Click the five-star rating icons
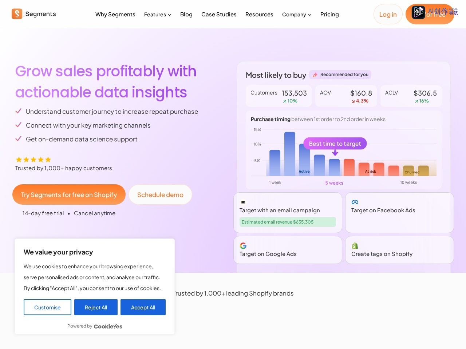The height and width of the screenshot is (349, 466). point(33,160)
